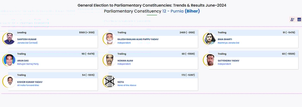Click the crossed-out NOTA ballot icon

(x=109, y=81)
